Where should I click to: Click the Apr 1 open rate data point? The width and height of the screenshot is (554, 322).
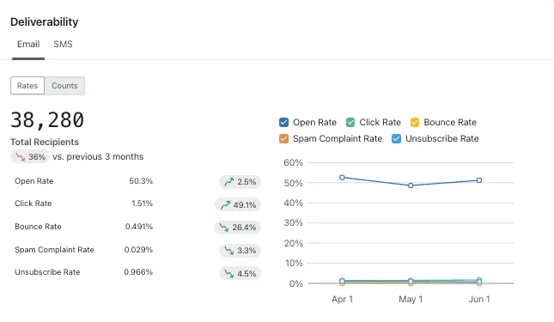(x=342, y=177)
